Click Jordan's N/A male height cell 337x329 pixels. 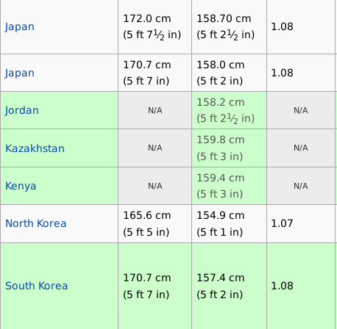click(x=155, y=110)
